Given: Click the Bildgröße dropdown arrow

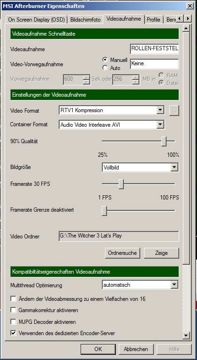Looking at the screenshot, I should 175,168.
